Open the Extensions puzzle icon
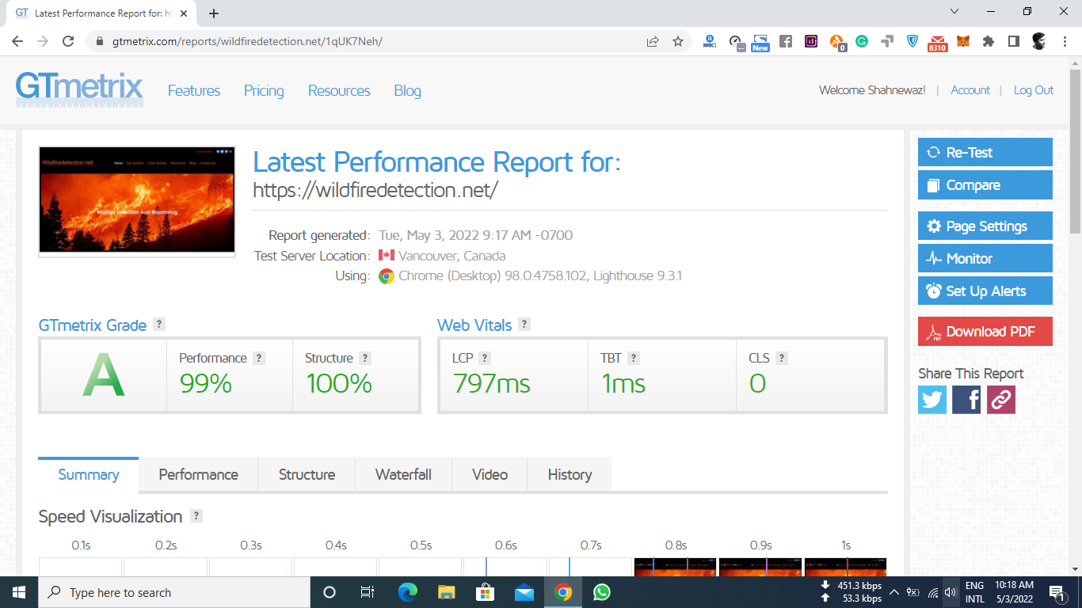 click(988, 41)
